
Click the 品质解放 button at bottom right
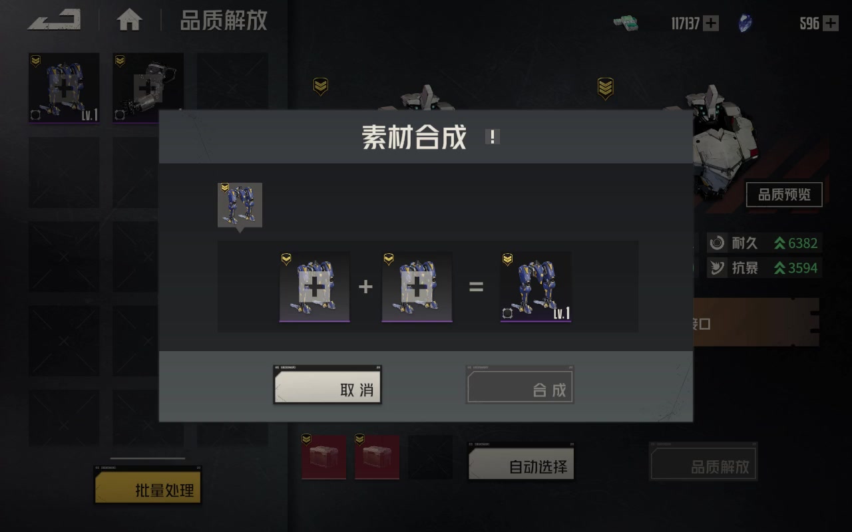pyautogui.click(x=703, y=461)
